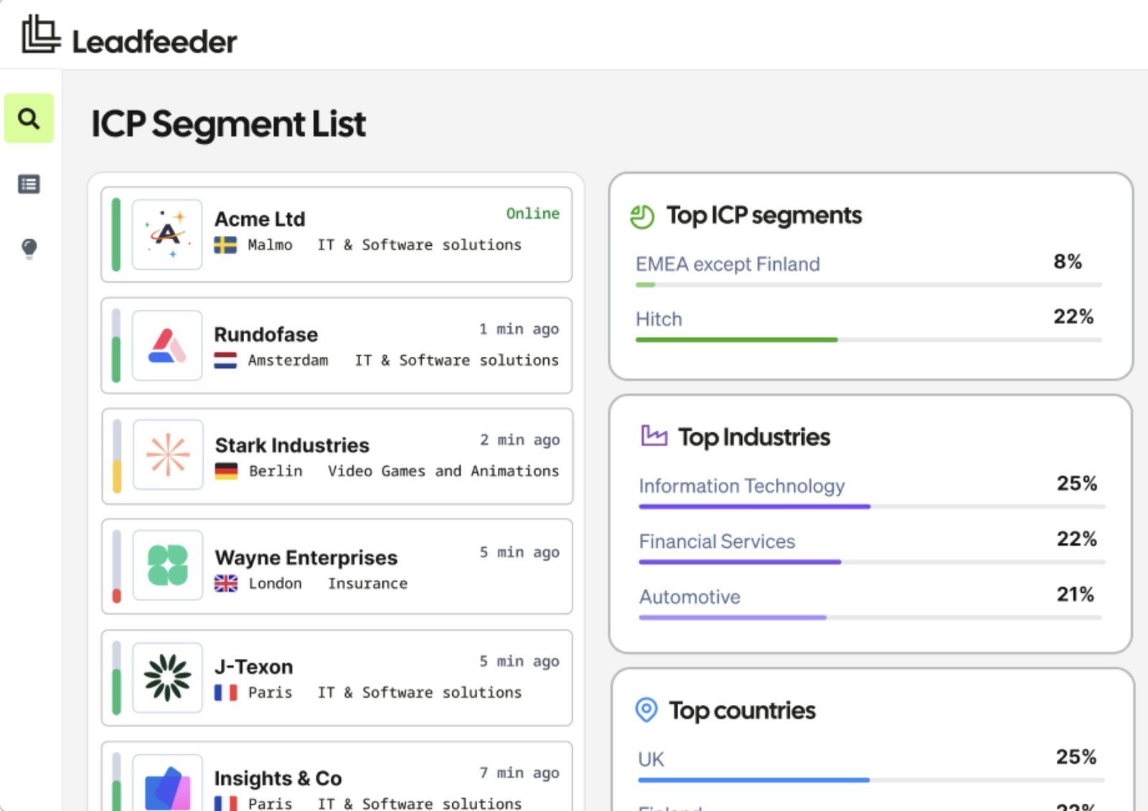Select the Insights & Co company name
Viewport: 1148px width, 811px height.
click(278, 778)
